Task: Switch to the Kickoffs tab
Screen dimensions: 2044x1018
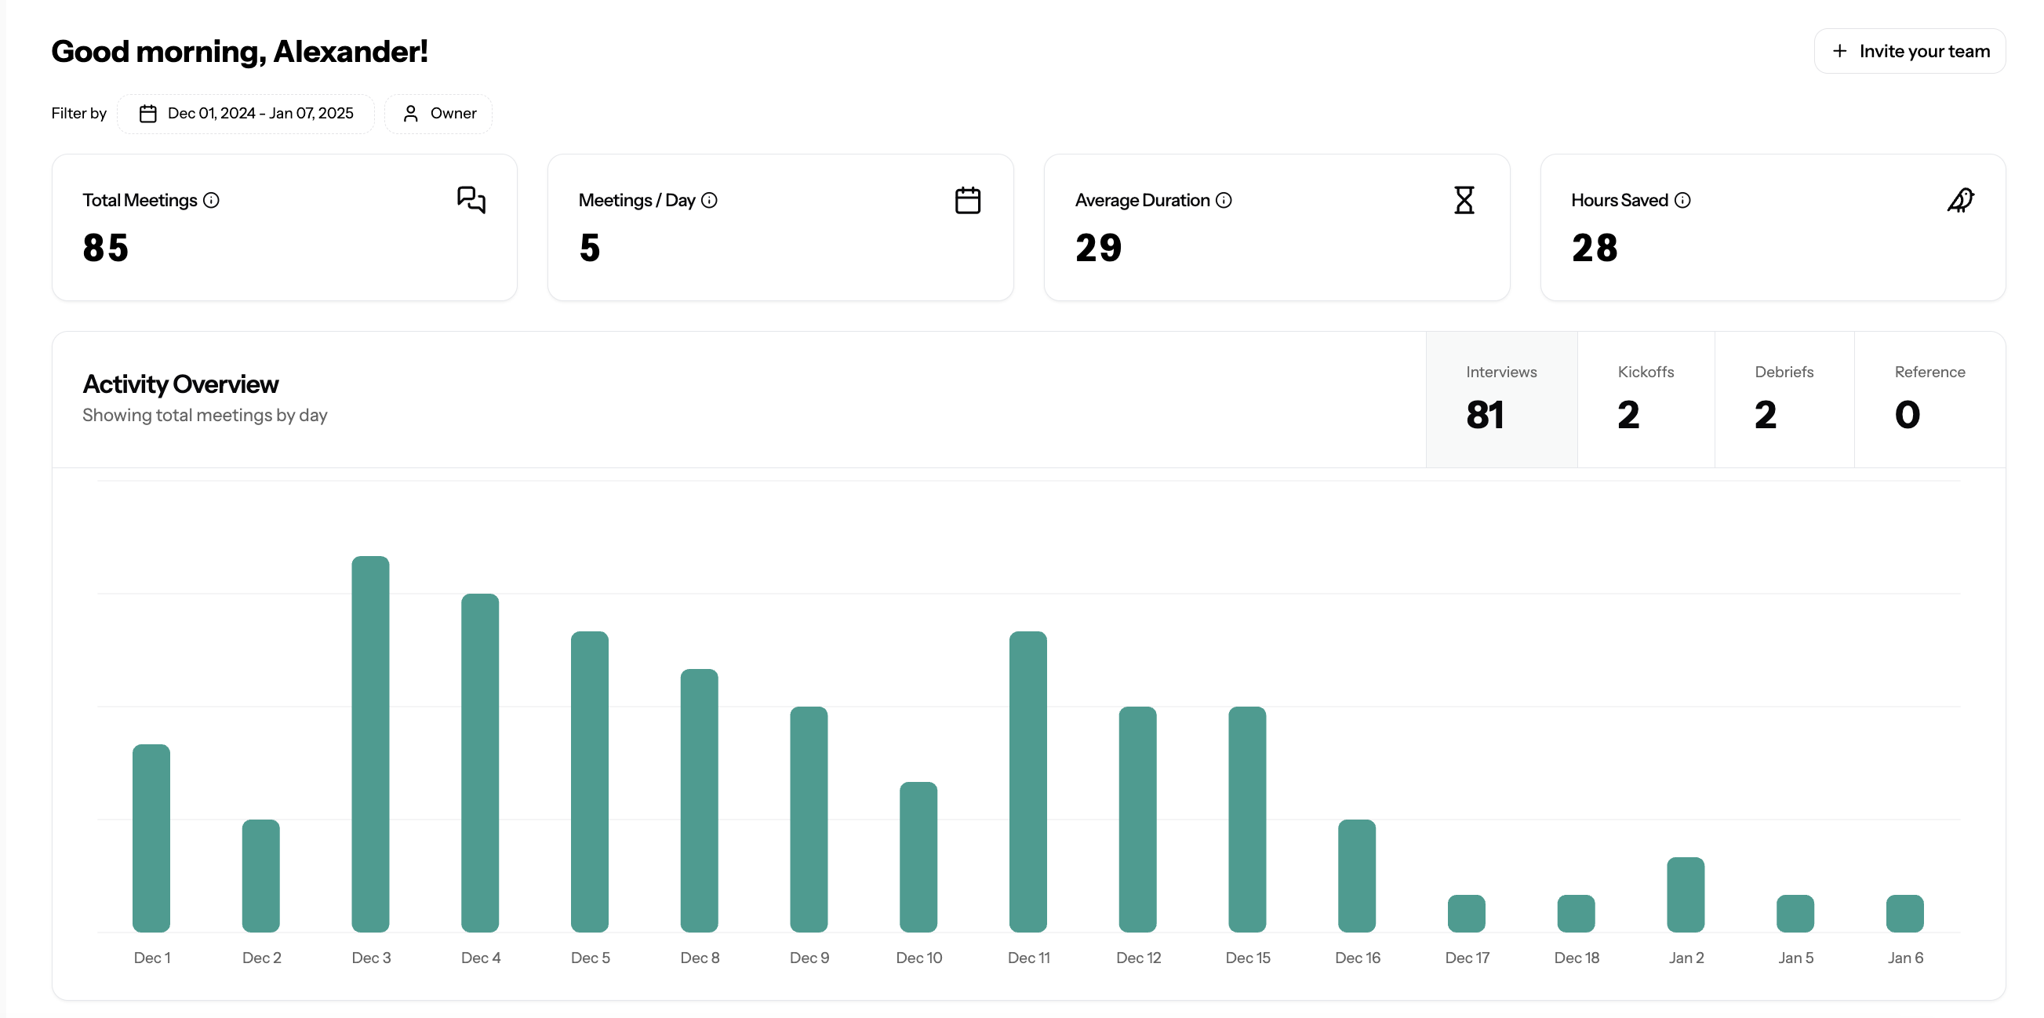Action: [1646, 399]
